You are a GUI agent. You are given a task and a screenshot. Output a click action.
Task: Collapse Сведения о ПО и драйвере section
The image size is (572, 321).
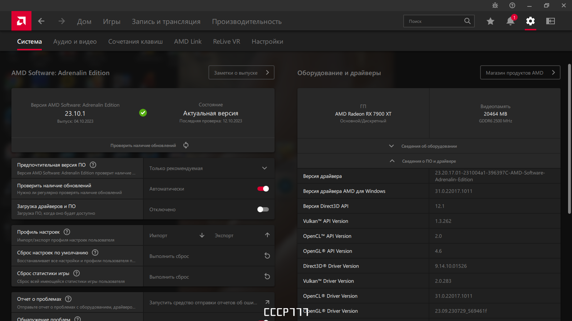(x=429, y=161)
